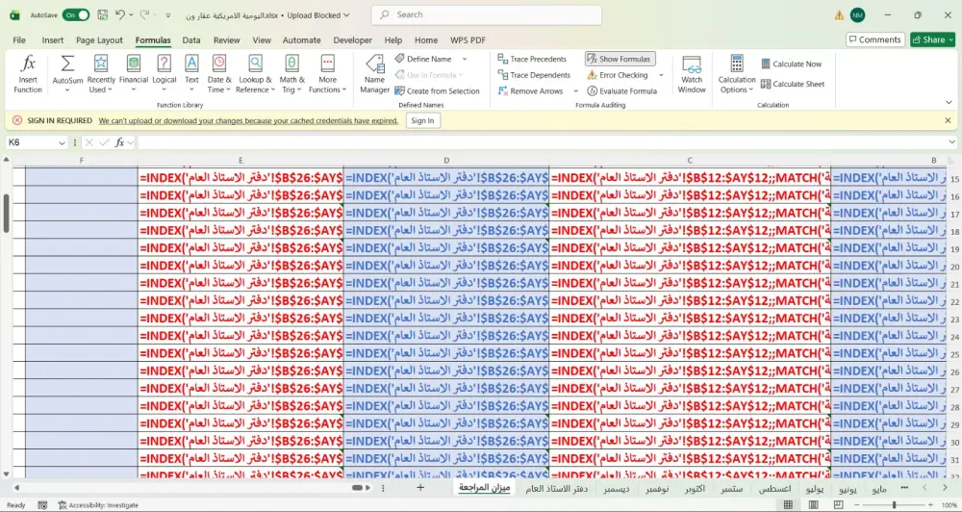Screen dimensions: 962x512
Task: Click Calculate Now
Action: pos(792,64)
